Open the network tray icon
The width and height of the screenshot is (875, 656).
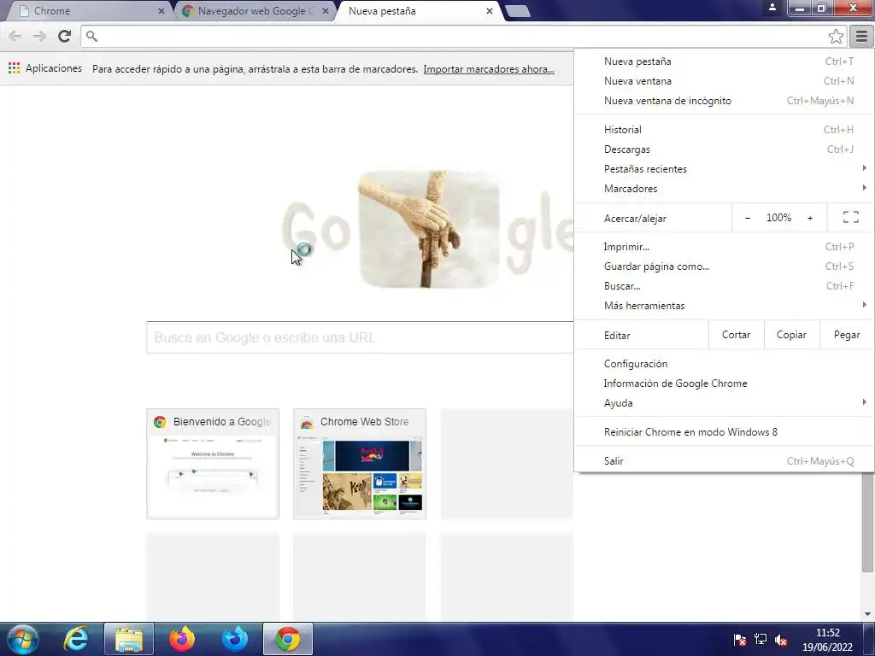pos(760,640)
